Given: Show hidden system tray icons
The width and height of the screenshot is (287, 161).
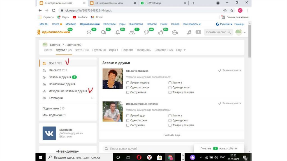Looking at the screenshot, I should (x=201, y=157).
